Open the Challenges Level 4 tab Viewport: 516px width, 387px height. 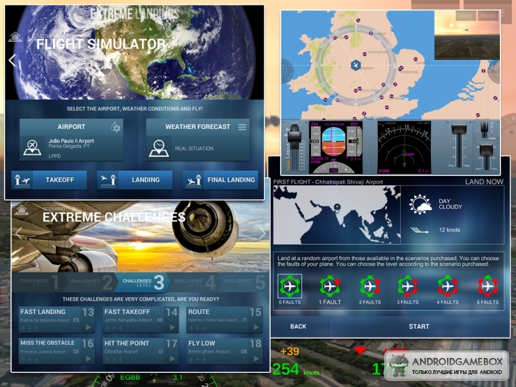coord(194,283)
